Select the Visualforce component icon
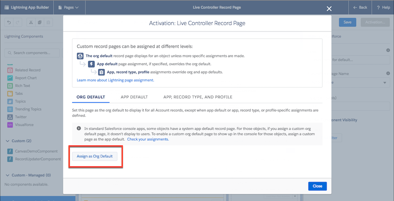This screenshot has height=201, width=394. point(10,125)
